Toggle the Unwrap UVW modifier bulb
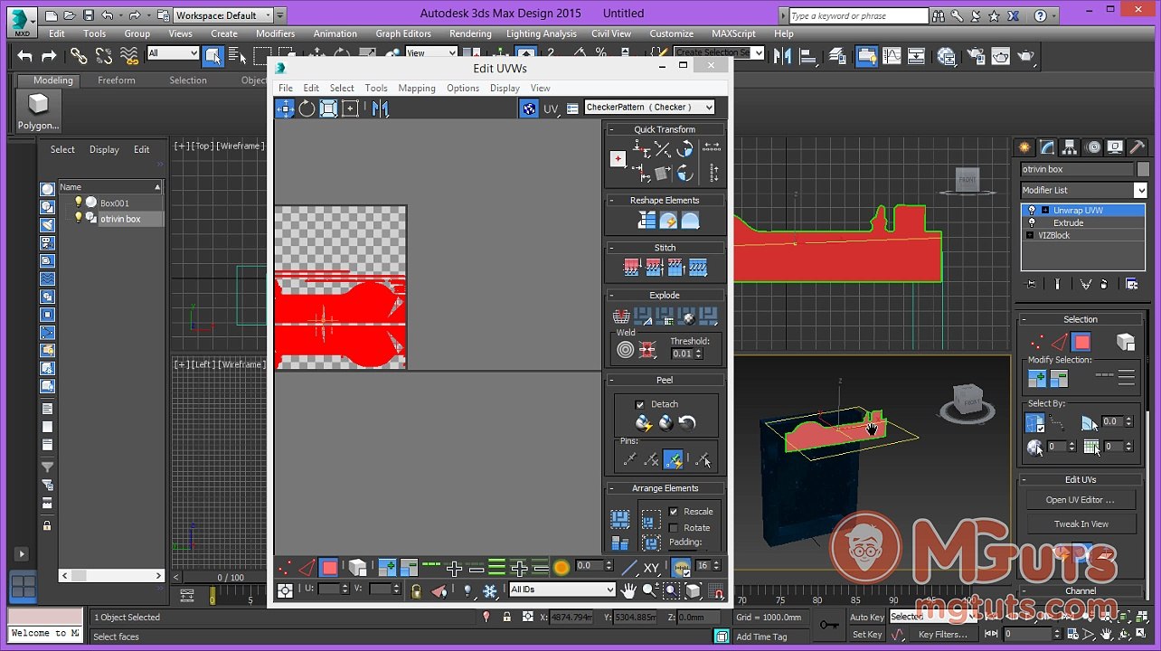The image size is (1161, 651). click(x=1032, y=210)
